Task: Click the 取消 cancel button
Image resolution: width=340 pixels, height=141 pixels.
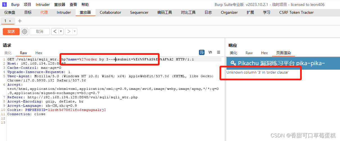Action: pos(40,31)
